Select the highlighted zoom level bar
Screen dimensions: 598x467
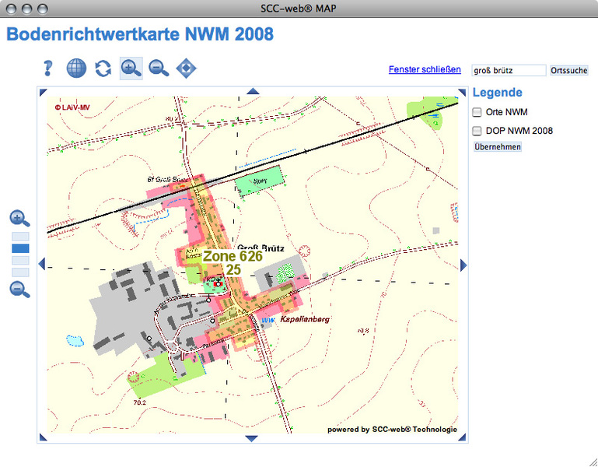(x=20, y=248)
